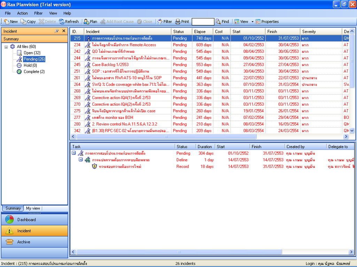Screen dimensions: 357x267
Task: Click the View toolbar icon
Action: click(x=237, y=22)
